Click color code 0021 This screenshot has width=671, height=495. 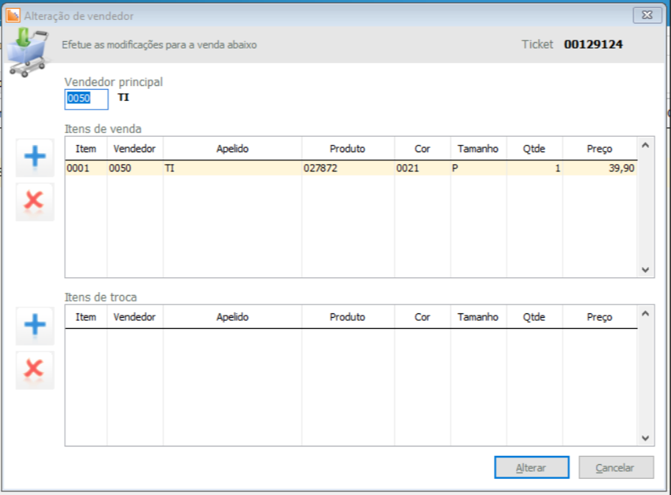(x=423, y=168)
